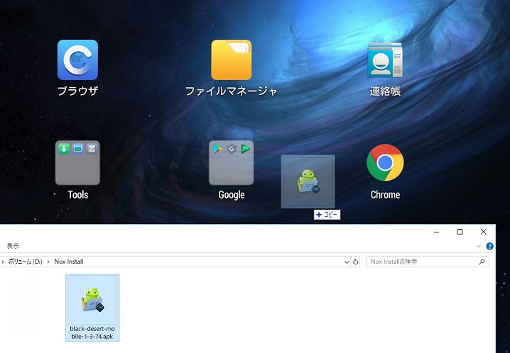Click the Nox Installの検索 search box
Screen dimensions: 510x353
coord(423,262)
